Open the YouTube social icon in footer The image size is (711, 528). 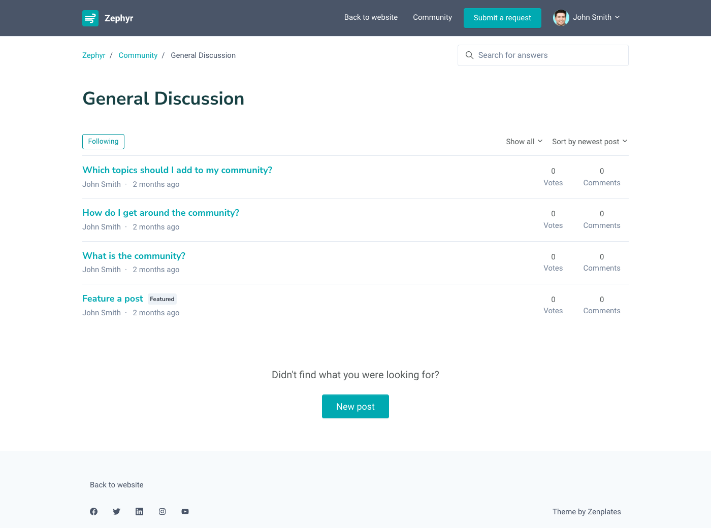(x=185, y=512)
